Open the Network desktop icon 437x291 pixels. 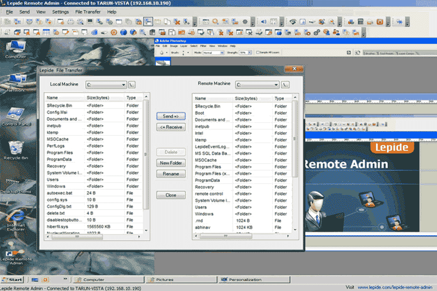pyautogui.click(x=16, y=83)
